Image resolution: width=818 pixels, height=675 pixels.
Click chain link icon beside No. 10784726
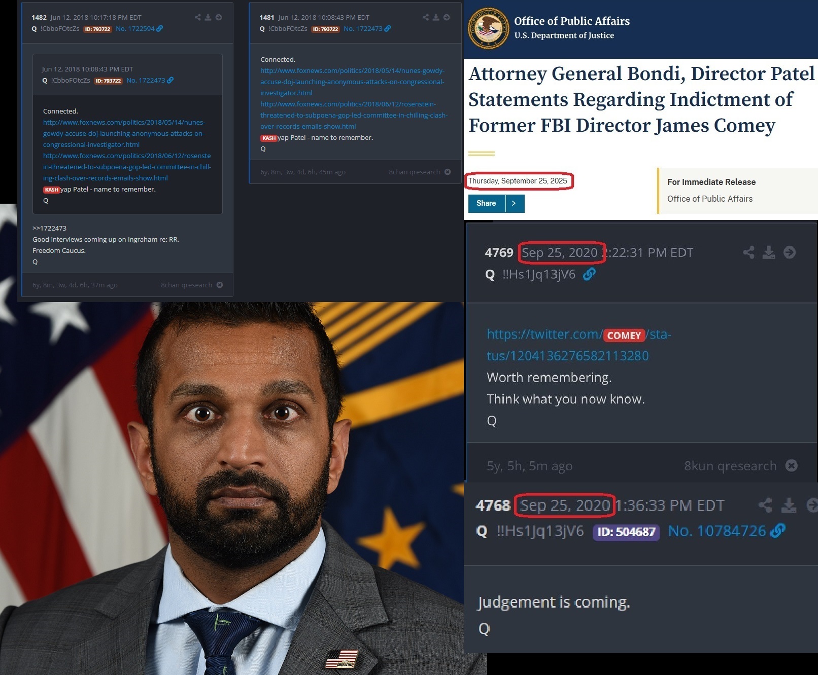pos(778,531)
